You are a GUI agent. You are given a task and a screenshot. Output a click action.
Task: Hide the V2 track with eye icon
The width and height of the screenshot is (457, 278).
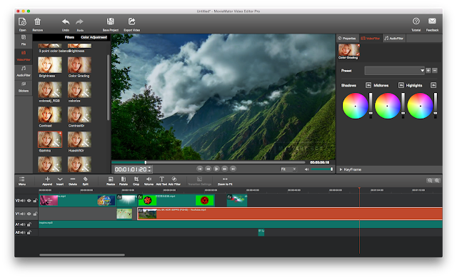[29, 201]
